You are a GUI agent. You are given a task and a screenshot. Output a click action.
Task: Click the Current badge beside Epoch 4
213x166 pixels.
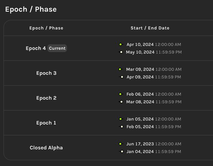[57, 48]
